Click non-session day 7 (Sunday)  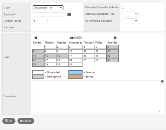pyautogui.click(x=38, y=51)
